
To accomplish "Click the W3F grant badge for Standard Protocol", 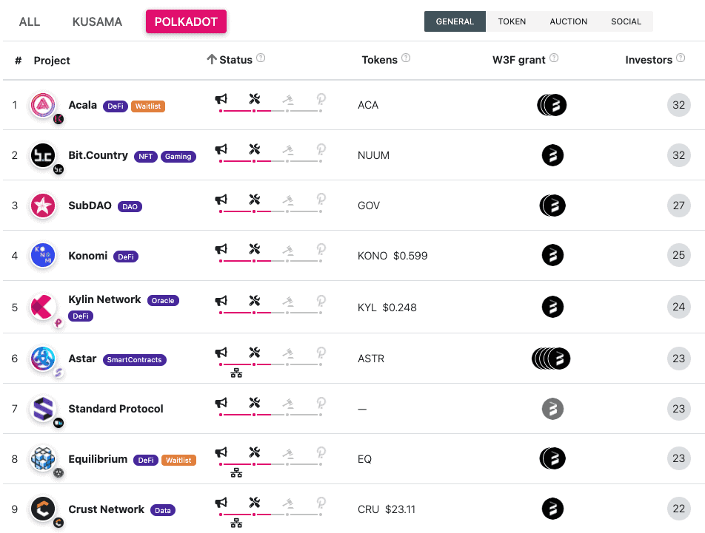I will pyautogui.click(x=552, y=409).
